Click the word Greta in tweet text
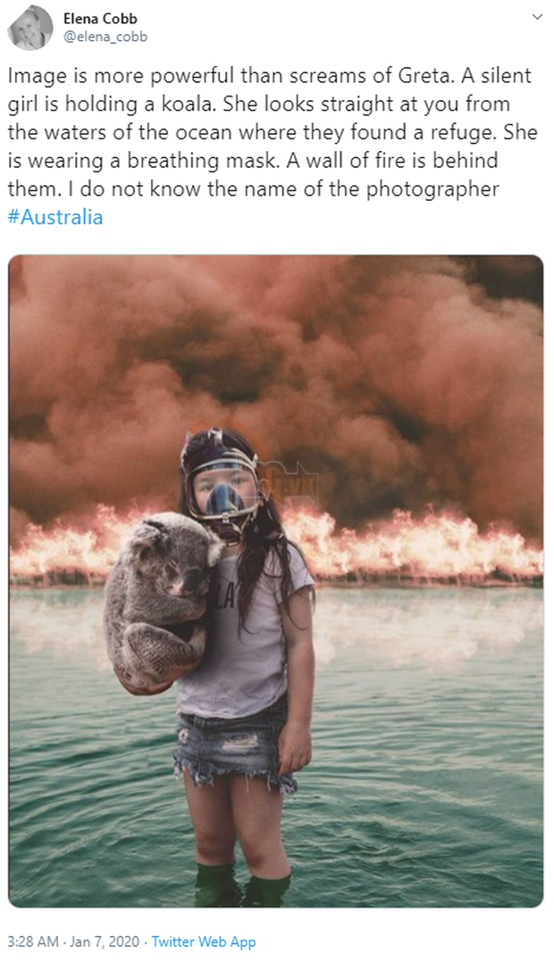554x962 pixels. pyautogui.click(x=424, y=76)
